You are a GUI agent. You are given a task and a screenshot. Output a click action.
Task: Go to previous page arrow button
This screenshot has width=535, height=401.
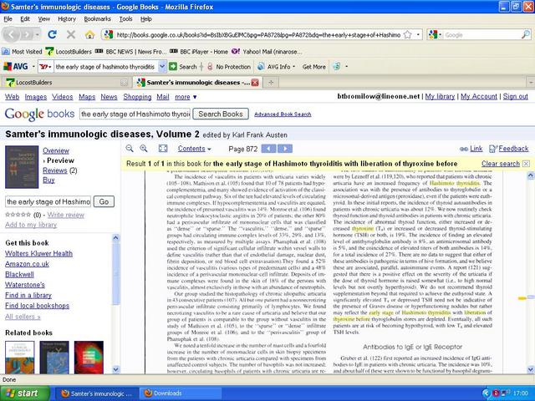[268, 149]
